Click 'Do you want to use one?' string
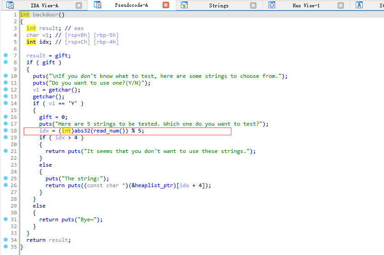This screenshot has width=384, height=255. tap(97, 83)
